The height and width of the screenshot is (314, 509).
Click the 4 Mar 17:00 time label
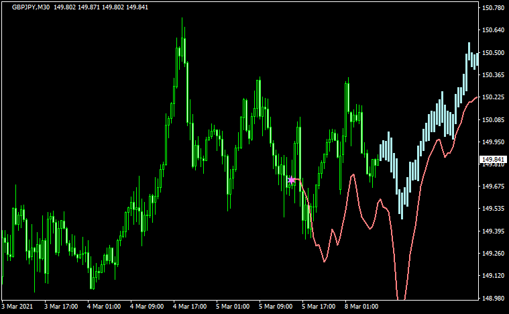[191, 307]
